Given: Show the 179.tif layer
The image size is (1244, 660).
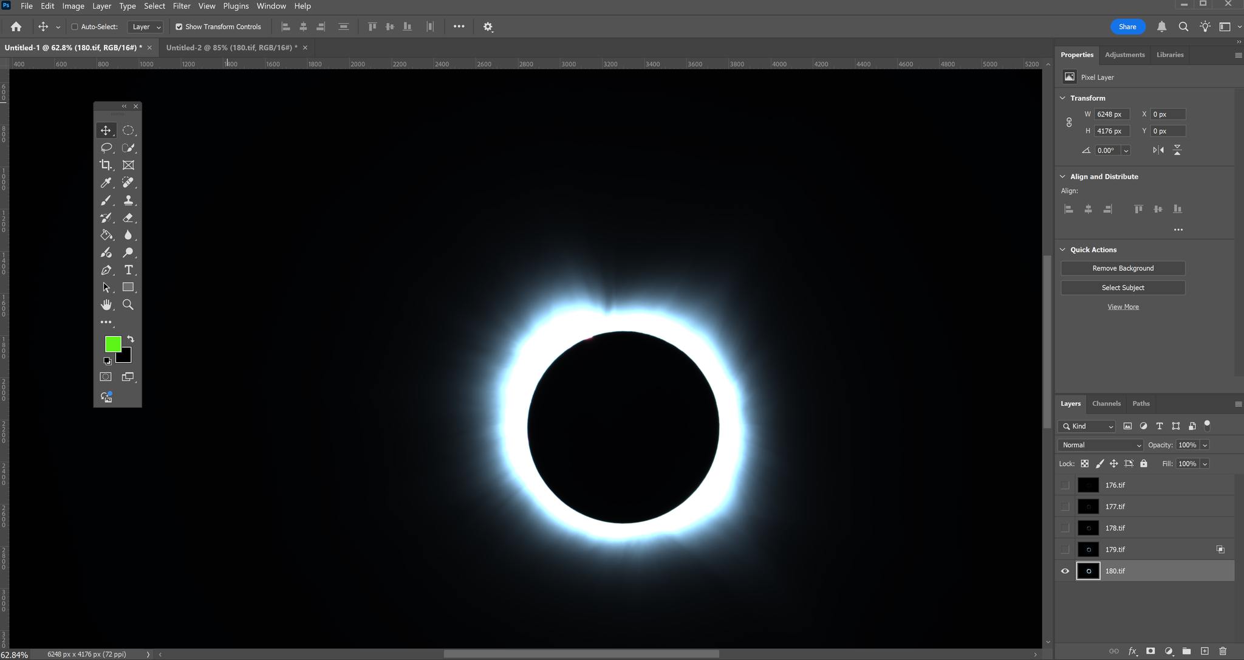Looking at the screenshot, I should click(1065, 549).
